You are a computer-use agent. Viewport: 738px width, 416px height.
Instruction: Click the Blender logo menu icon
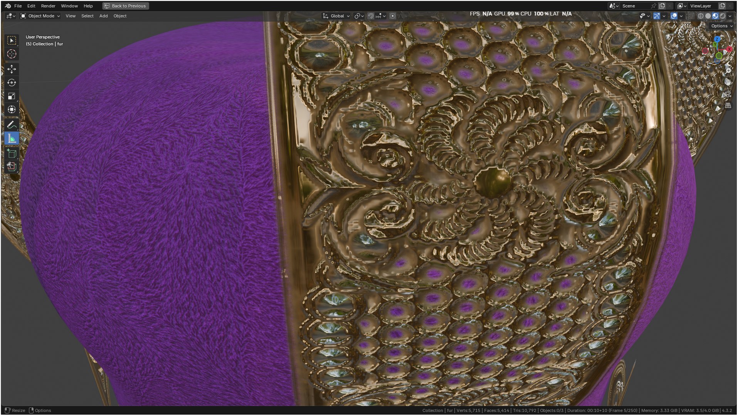click(x=8, y=6)
